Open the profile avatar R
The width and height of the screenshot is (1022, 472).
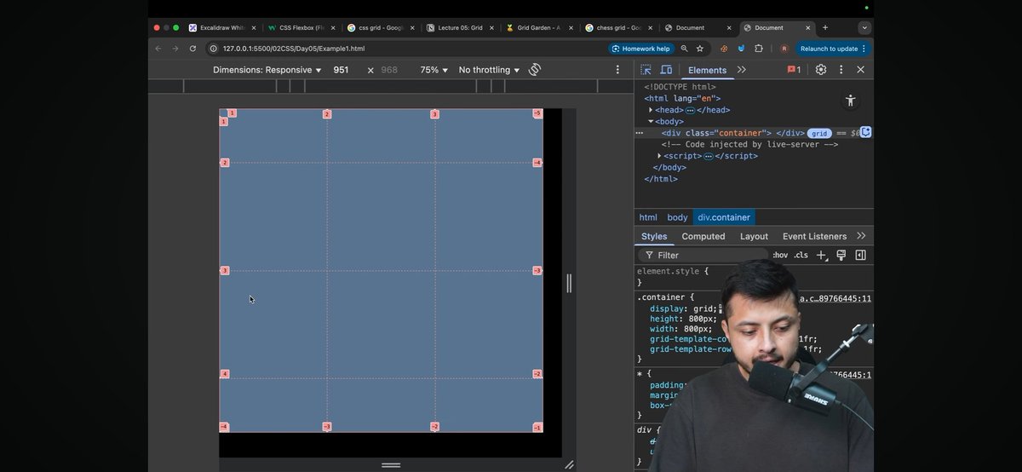click(784, 49)
